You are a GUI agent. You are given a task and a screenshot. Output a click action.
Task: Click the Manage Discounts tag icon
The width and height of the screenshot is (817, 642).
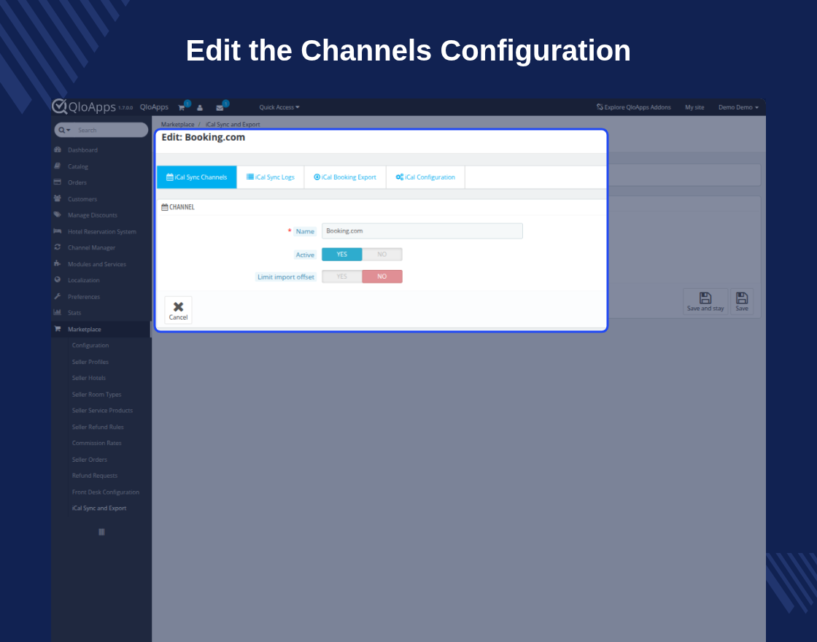click(x=58, y=214)
